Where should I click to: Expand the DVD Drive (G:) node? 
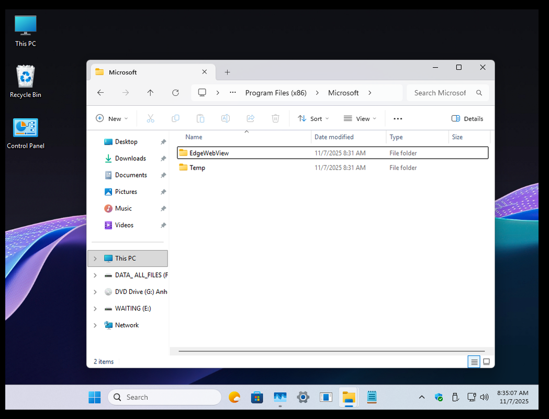pyautogui.click(x=95, y=292)
